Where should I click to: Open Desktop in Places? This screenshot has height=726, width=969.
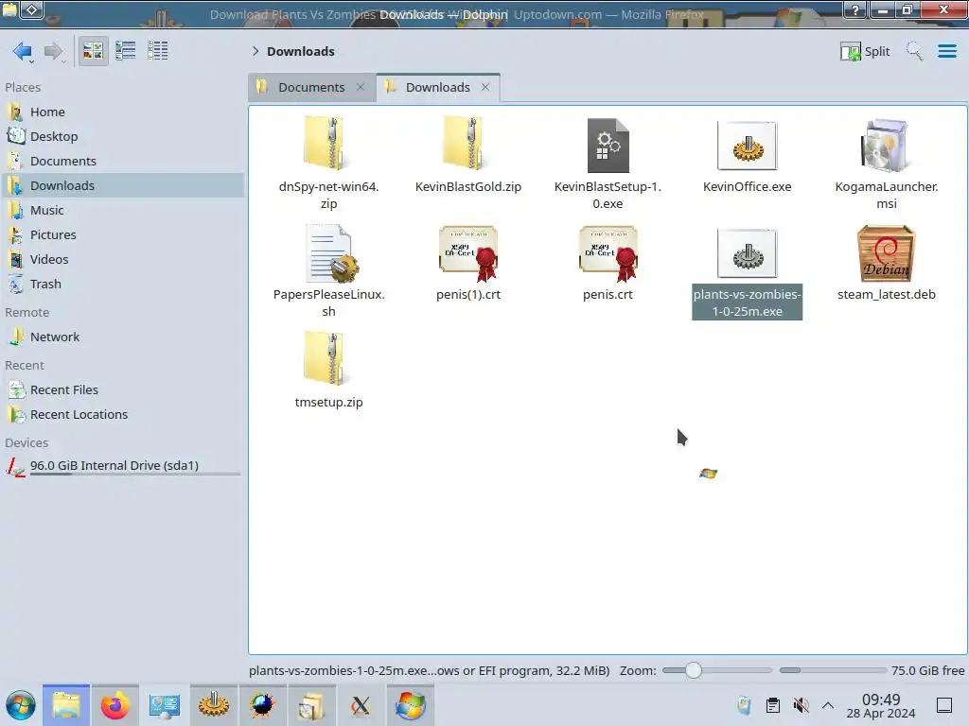click(124, 136)
